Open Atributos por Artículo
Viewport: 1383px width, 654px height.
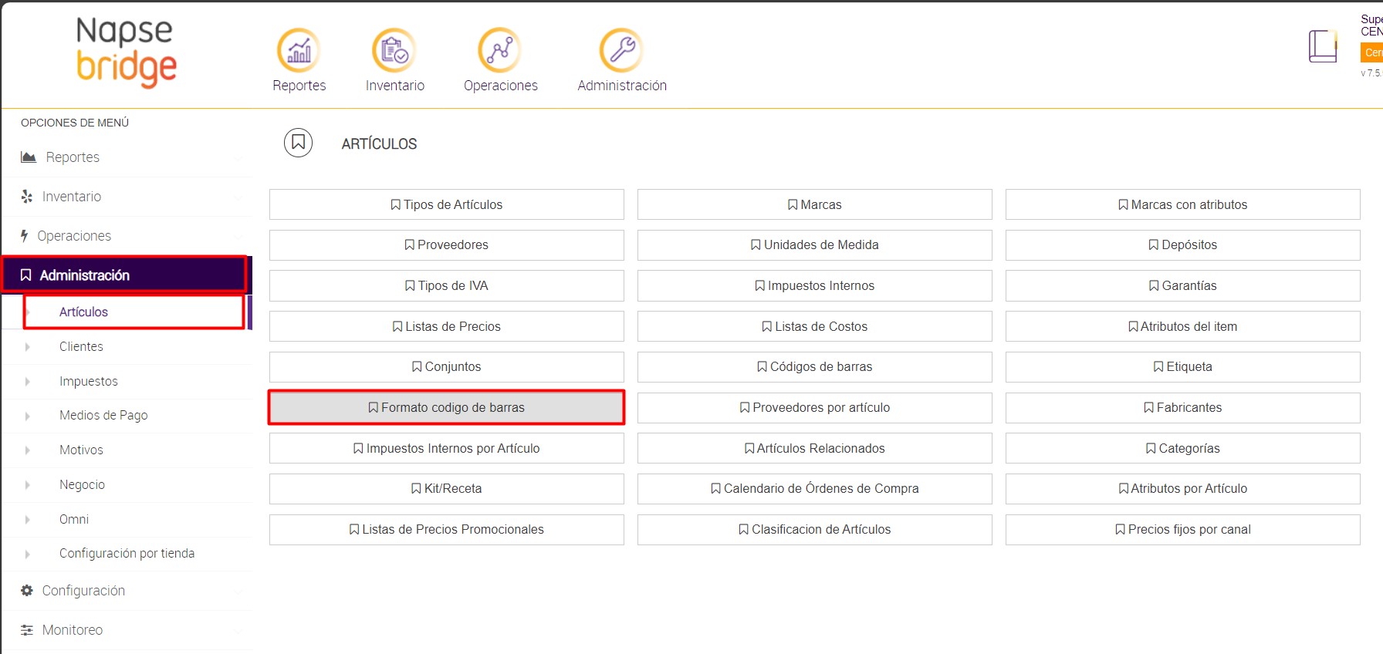pyautogui.click(x=1182, y=488)
